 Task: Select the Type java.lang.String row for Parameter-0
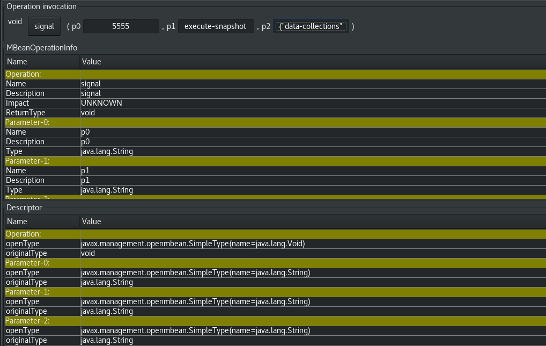click(x=54, y=151)
